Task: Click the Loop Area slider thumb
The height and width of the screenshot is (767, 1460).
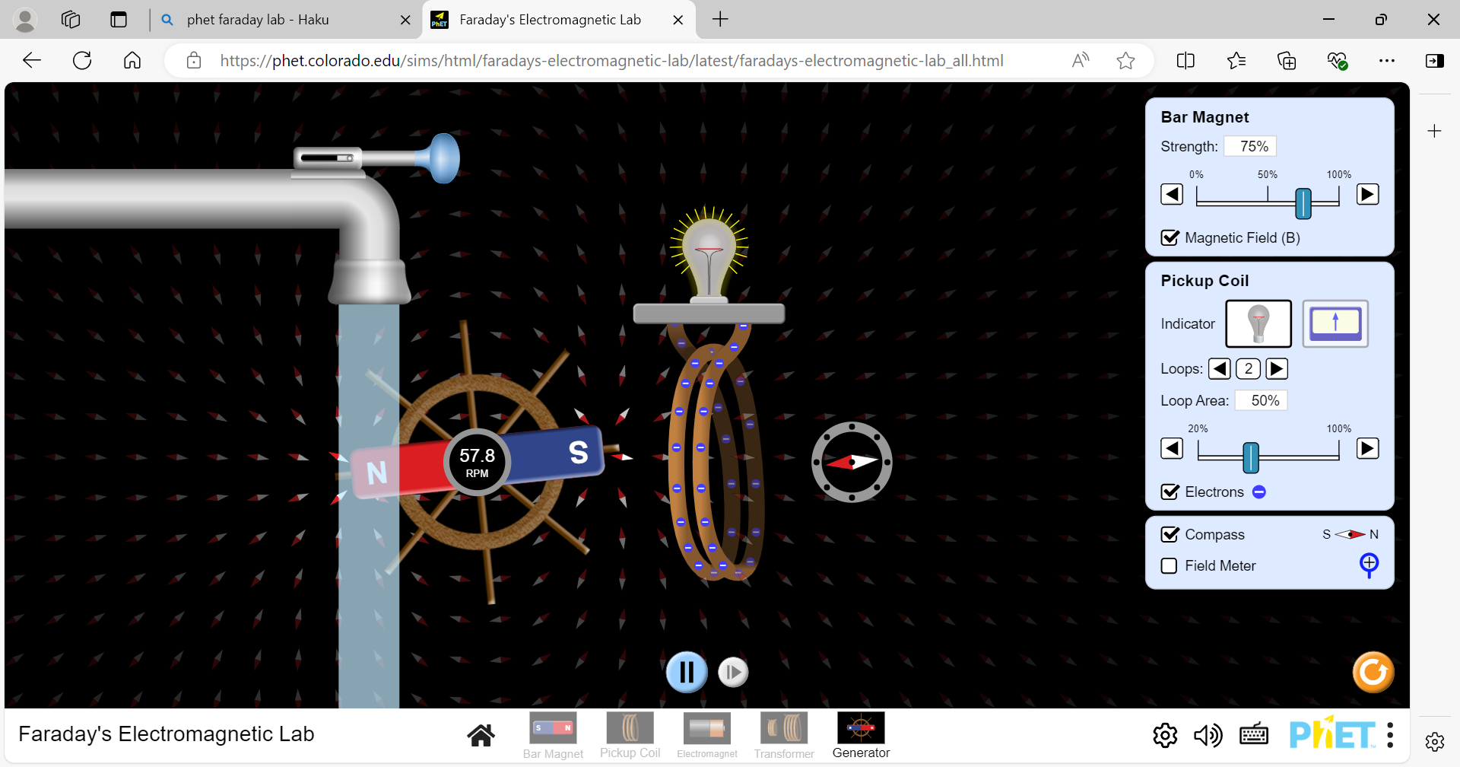Action: tap(1251, 457)
